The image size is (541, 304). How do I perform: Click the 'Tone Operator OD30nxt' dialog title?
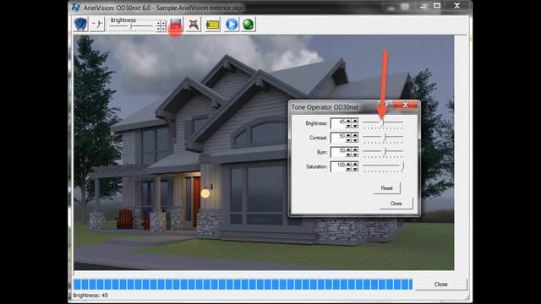click(325, 107)
